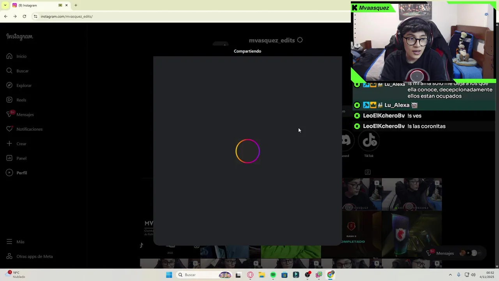Image resolution: width=499 pixels, height=281 pixels.
Task: Open the clock showing 00:52
Action: [487, 275]
